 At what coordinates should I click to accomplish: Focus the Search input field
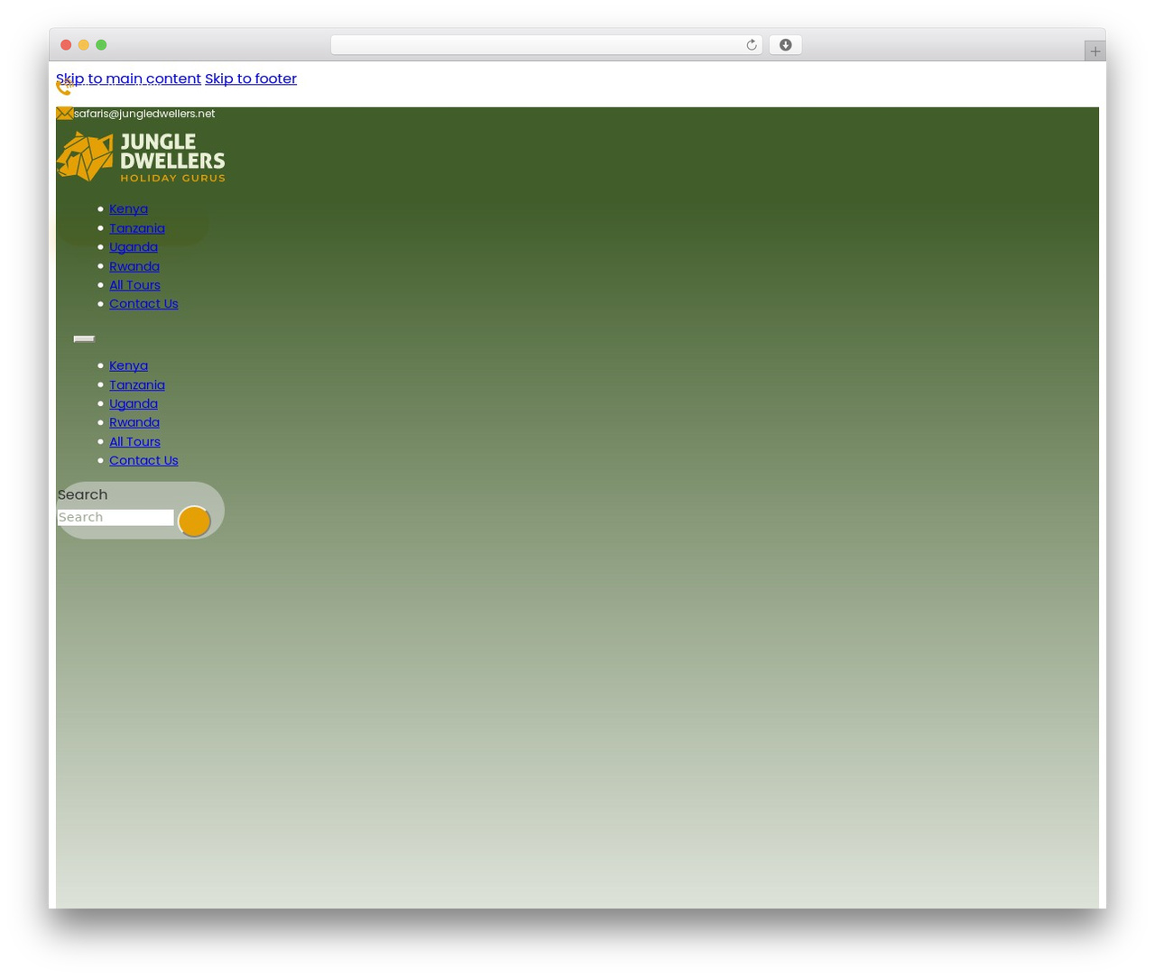click(x=115, y=517)
